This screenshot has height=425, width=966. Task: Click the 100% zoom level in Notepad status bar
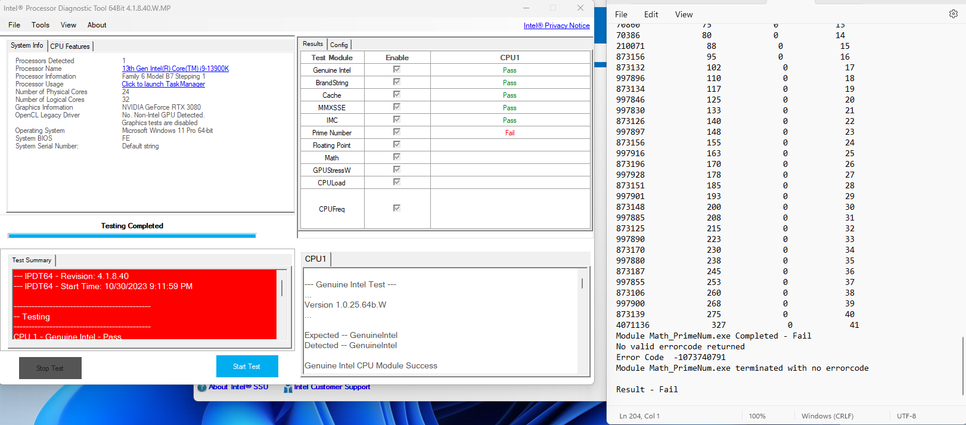[x=757, y=416]
